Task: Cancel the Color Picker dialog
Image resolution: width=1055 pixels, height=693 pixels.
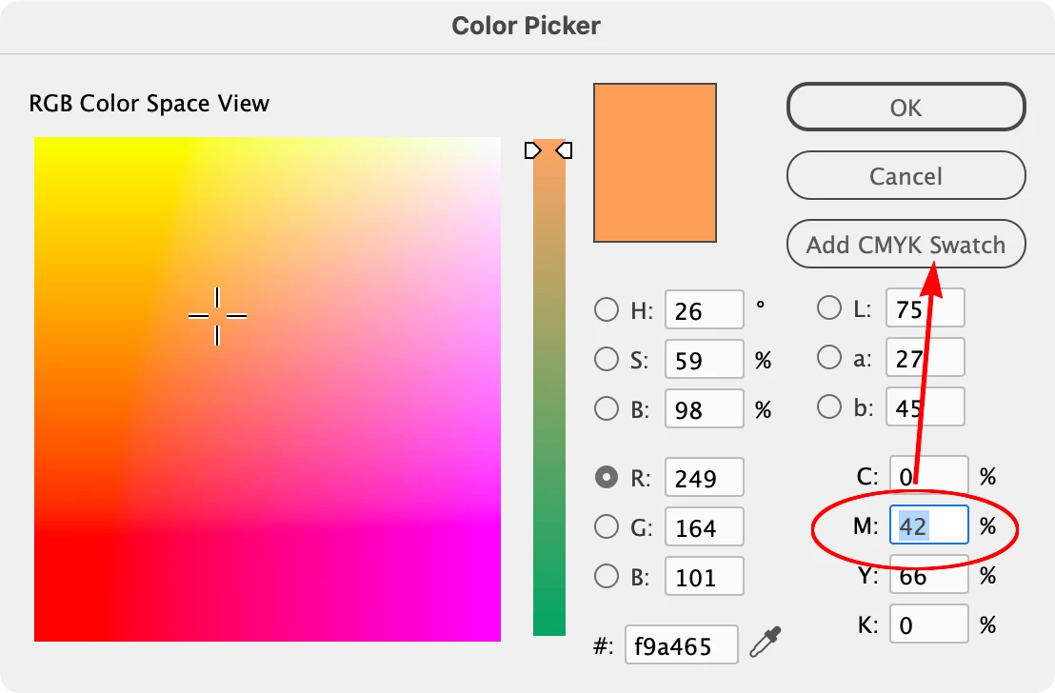Action: point(906,176)
